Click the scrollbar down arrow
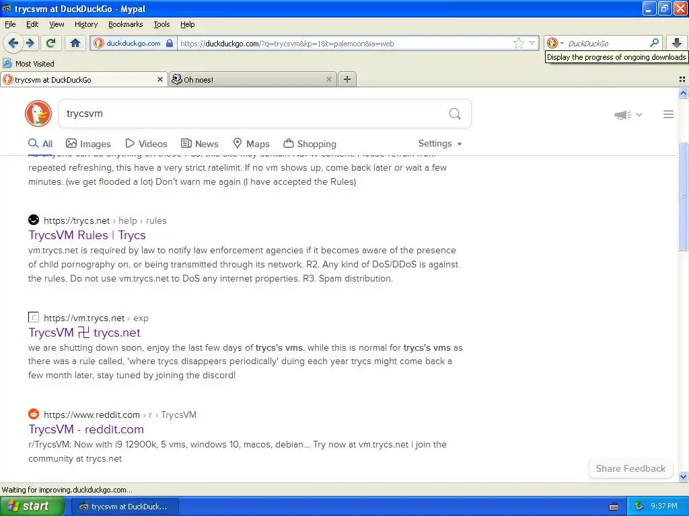The height and width of the screenshot is (516, 689). 683,476
